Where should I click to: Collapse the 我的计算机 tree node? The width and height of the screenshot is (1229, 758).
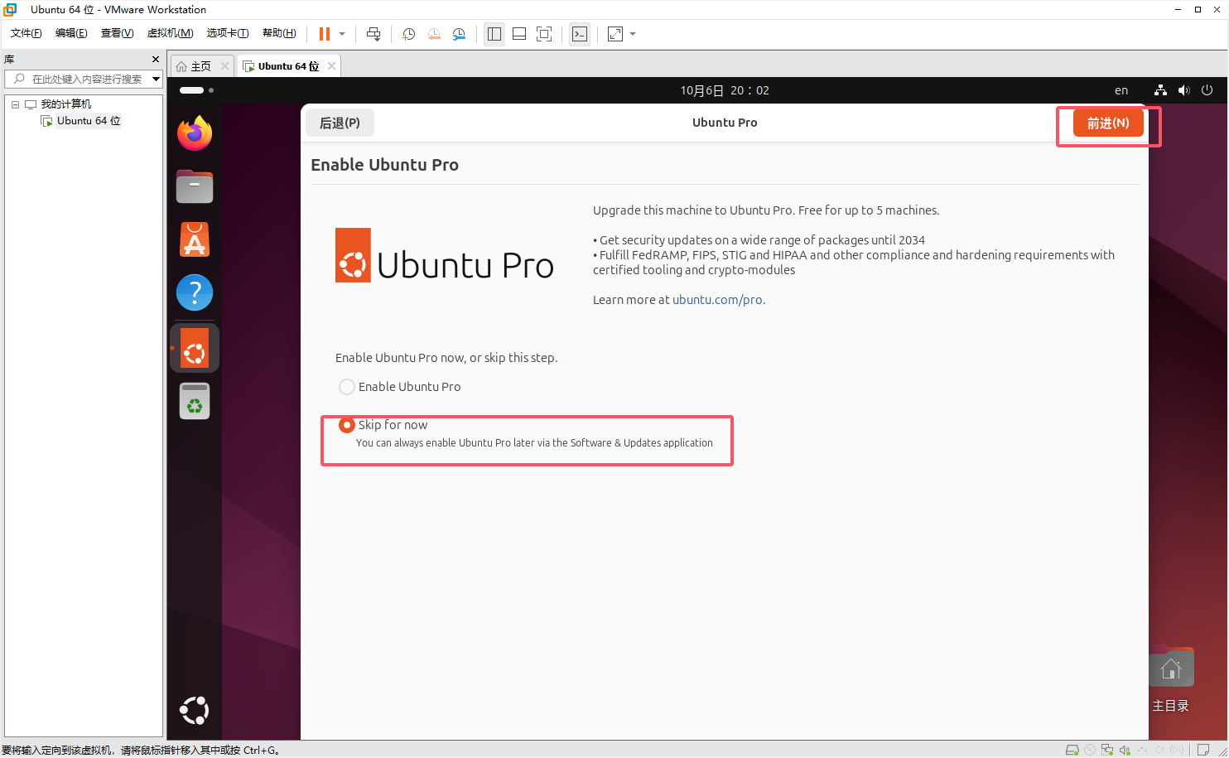(x=15, y=104)
